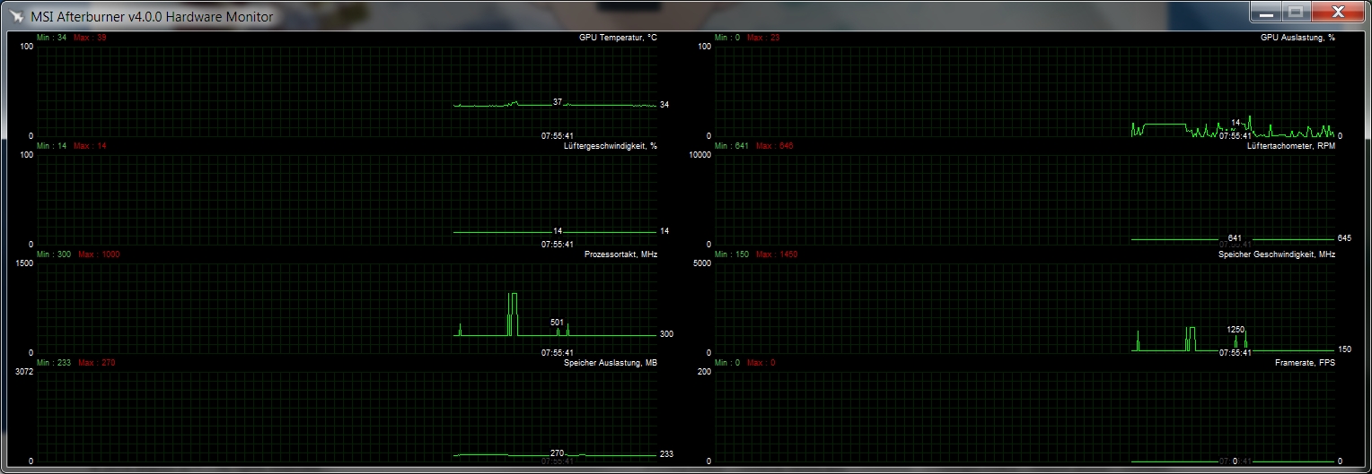This screenshot has width=1372, height=474.
Task: Select the 'Lüftertachometer, RPM' graph title
Action: 1291,146
